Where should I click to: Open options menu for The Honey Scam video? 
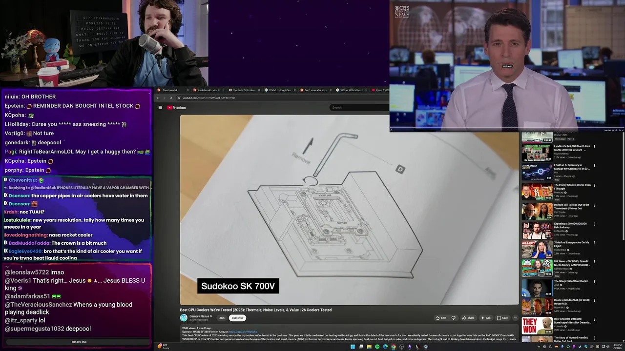(x=594, y=185)
